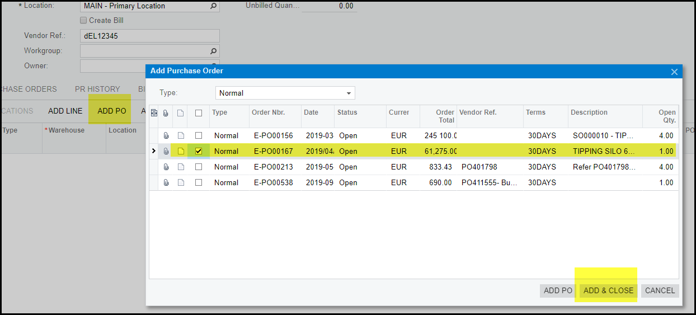The image size is (696, 315).
Task: Tick the checkbox for order E-PO00156
Action: 198,135
